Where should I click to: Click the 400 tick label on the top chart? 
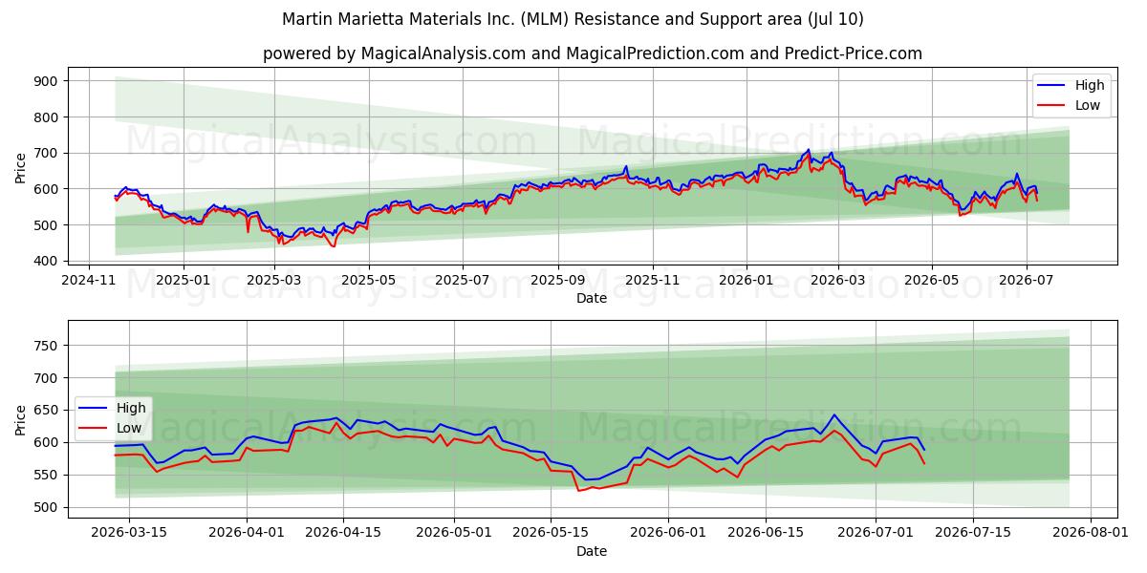point(48,261)
